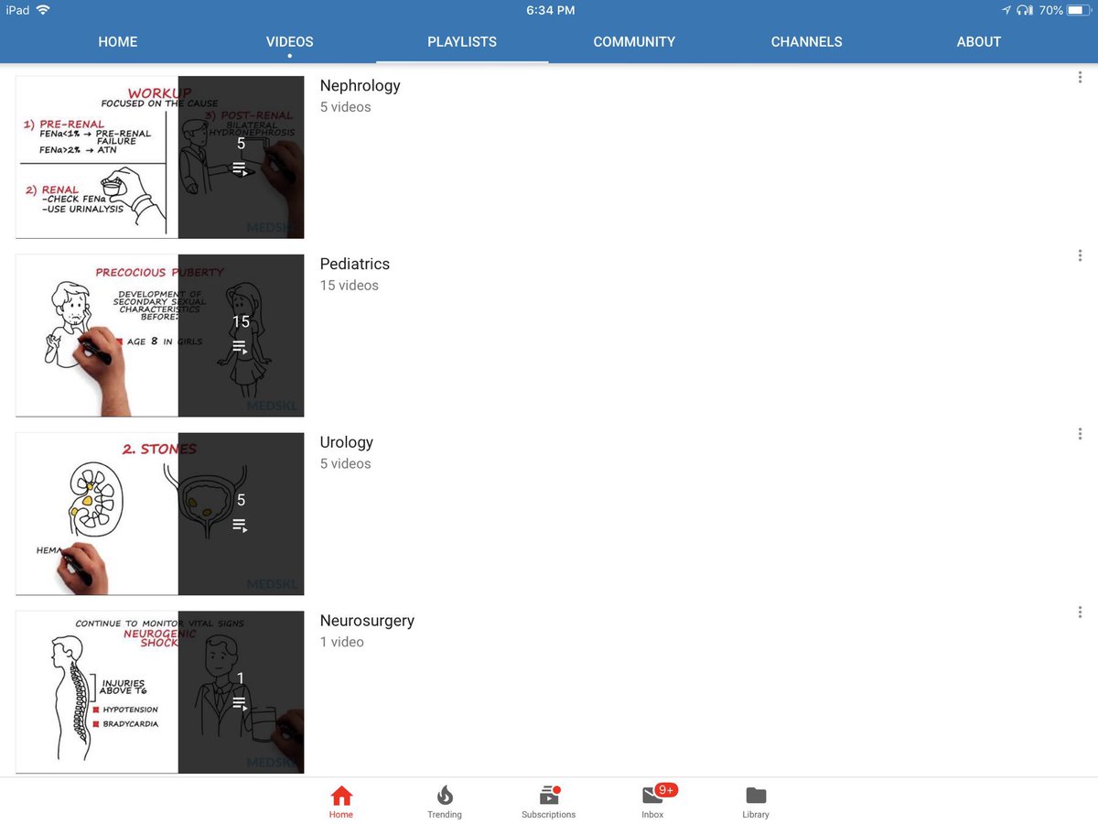Select the Neurosurgery playlist title
1098x824 pixels.
click(x=367, y=621)
